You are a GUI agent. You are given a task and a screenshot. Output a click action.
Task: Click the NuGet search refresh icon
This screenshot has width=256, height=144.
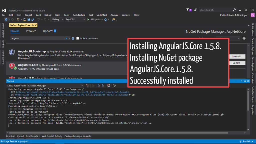pyautogui.click(x=73, y=38)
